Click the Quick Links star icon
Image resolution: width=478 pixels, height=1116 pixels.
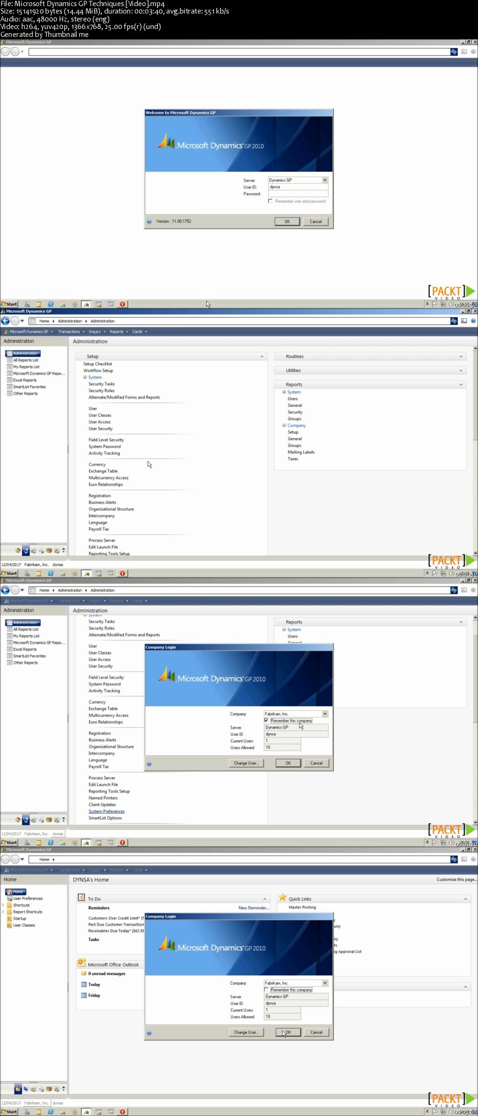coord(282,897)
